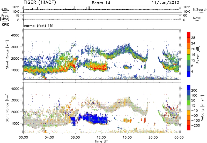Image resolution: width=207 pixels, height=143 pixels.
Task: Select the N.Search legend label
Action: [x=200, y=10]
